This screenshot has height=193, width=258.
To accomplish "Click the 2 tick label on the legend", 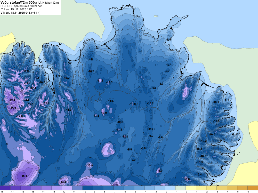I will 207,192.
